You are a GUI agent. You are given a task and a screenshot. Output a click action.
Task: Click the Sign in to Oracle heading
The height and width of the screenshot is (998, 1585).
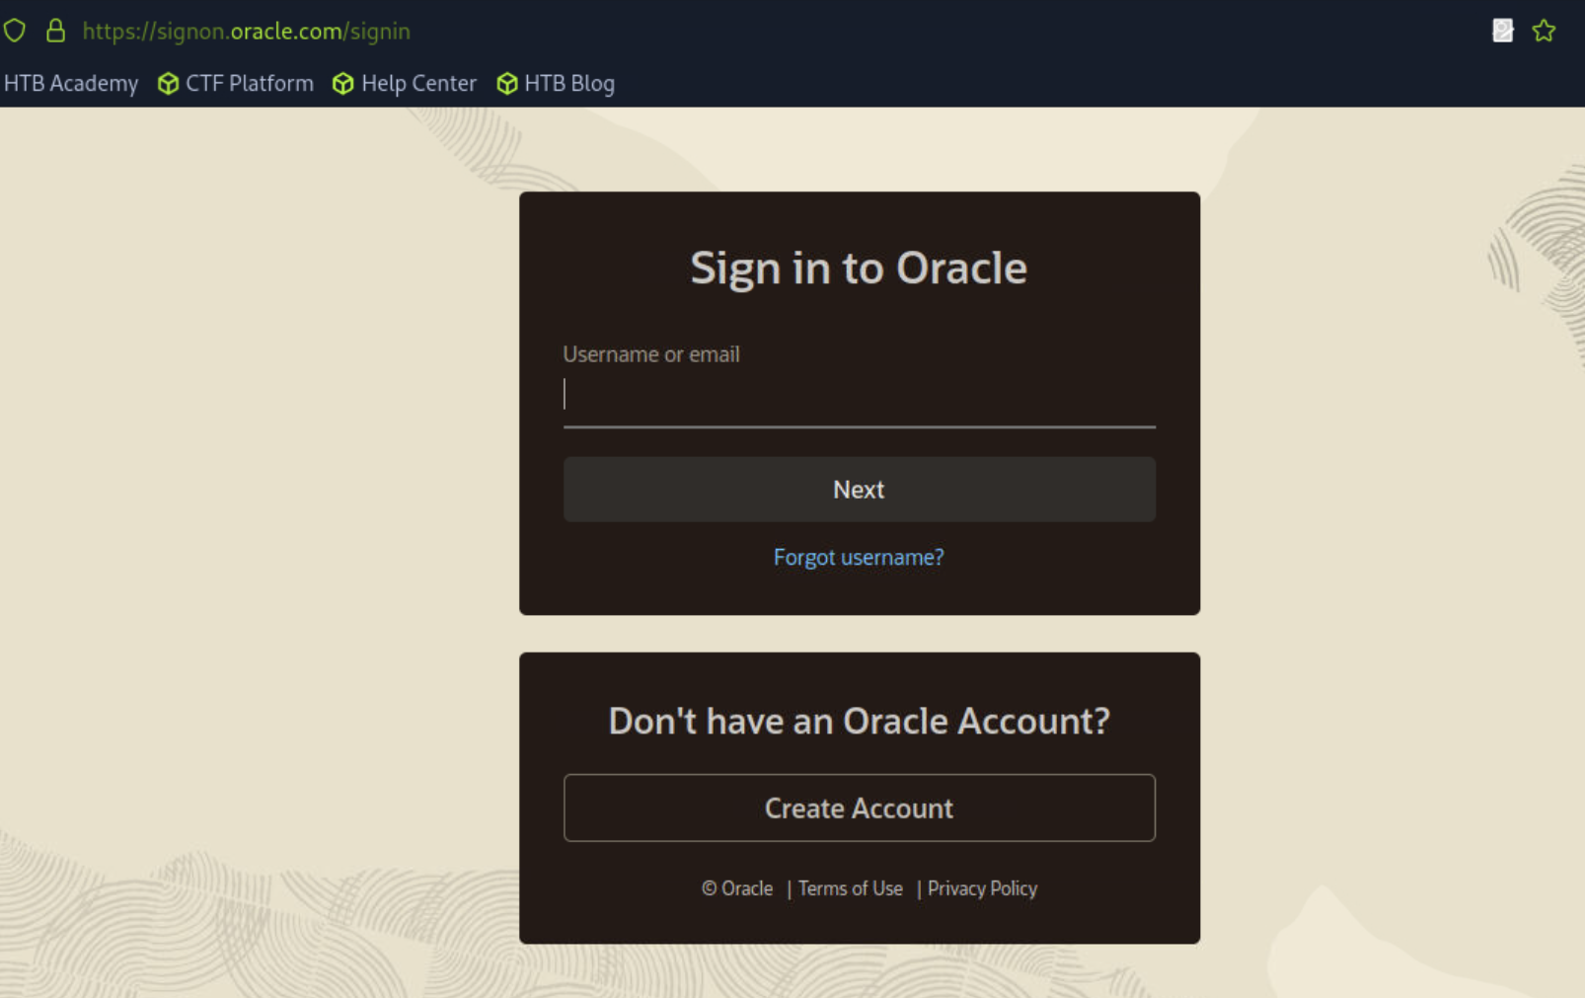(x=859, y=269)
